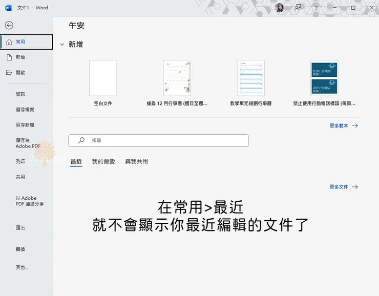Screen dimensions: 379x296
Task: Switch to the 最近 tab
Action: (x=76, y=162)
